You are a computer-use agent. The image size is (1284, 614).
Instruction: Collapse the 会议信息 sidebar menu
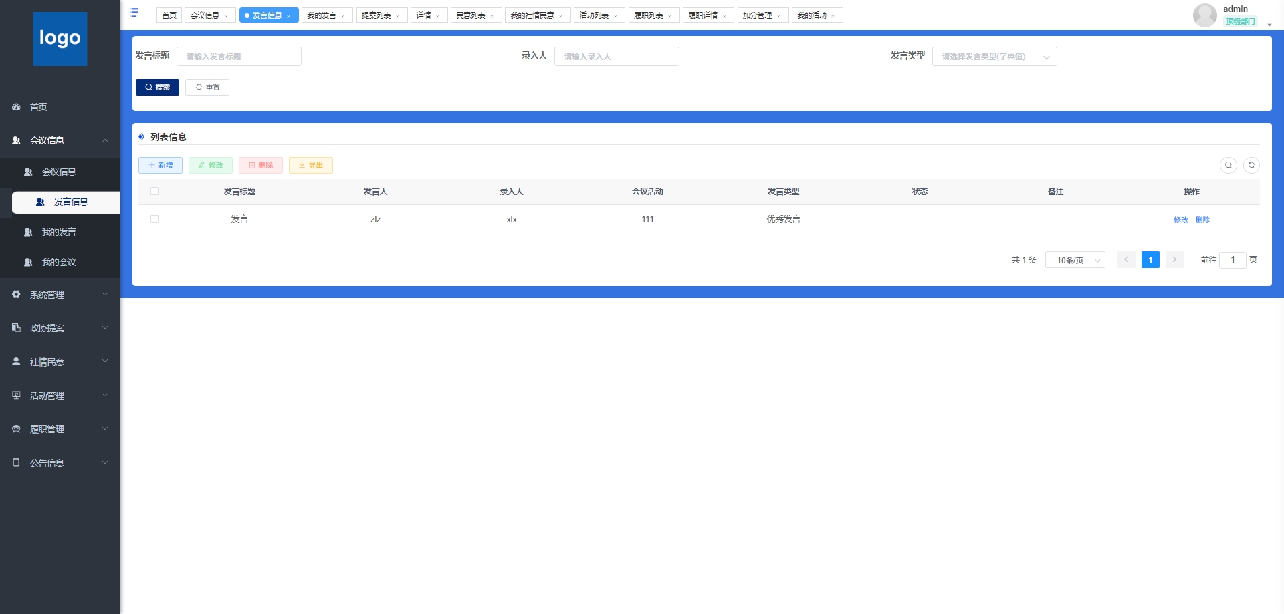coord(60,140)
